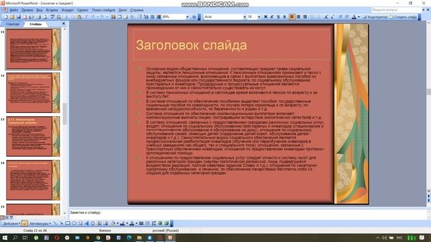Switch to the Структура tab
The width and height of the screenshot is (431, 242).
pos(13,24)
